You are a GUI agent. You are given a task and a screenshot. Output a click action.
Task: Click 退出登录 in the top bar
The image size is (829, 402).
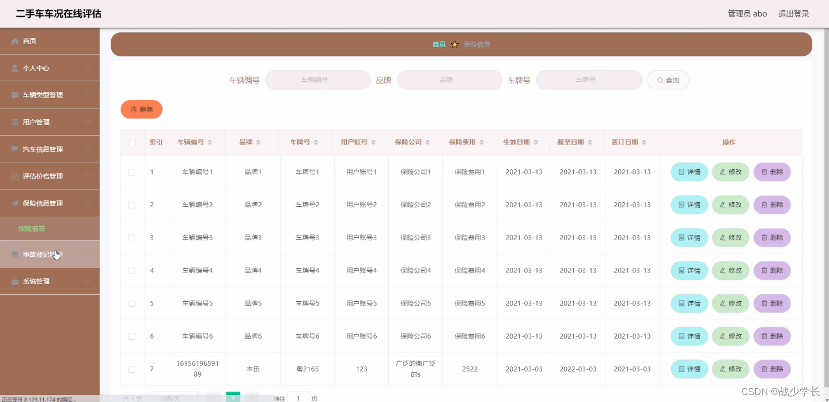coord(794,13)
